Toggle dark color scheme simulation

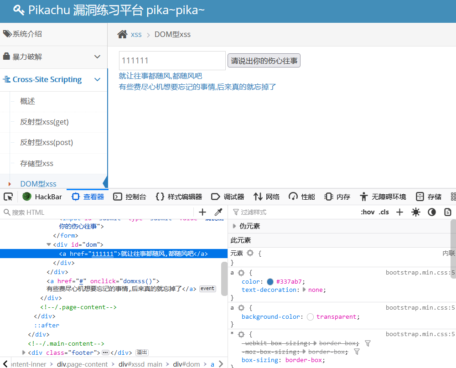tap(431, 212)
